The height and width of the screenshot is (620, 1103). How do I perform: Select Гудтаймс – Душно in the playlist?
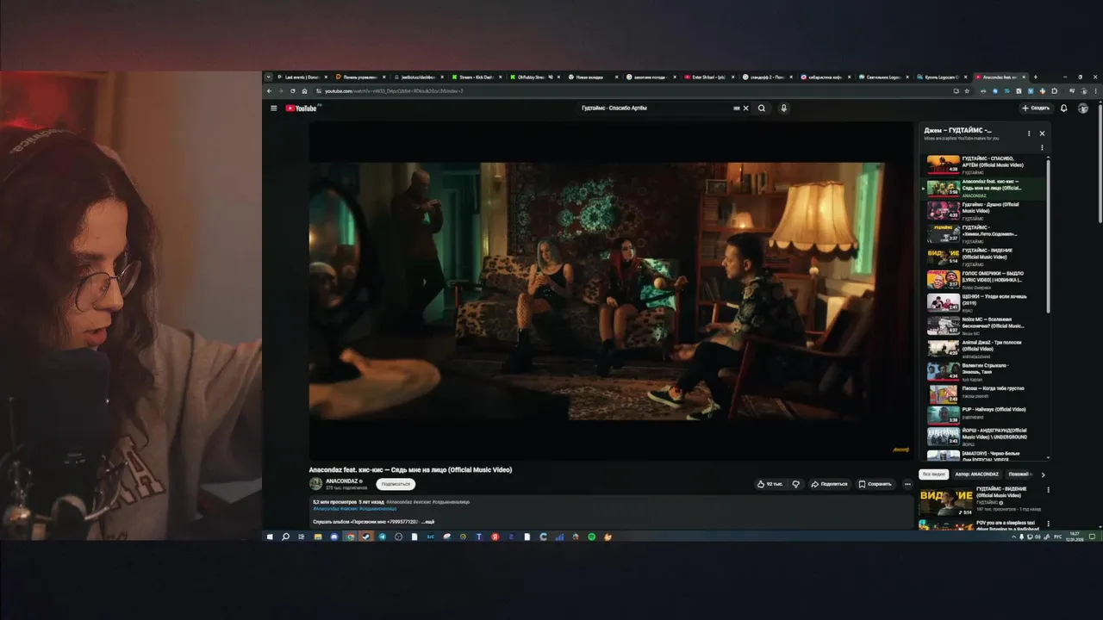pyautogui.click(x=984, y=211)
